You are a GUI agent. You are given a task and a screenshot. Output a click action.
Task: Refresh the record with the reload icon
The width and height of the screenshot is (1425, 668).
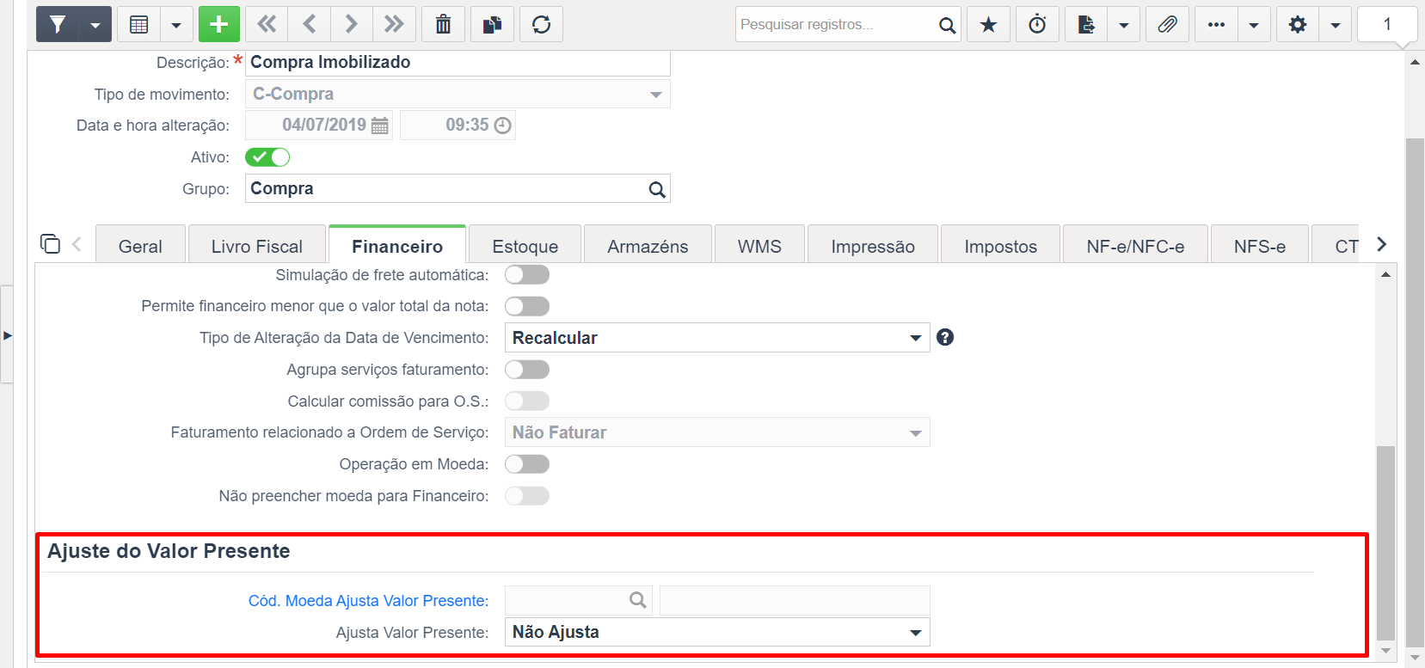click(541, 24)
